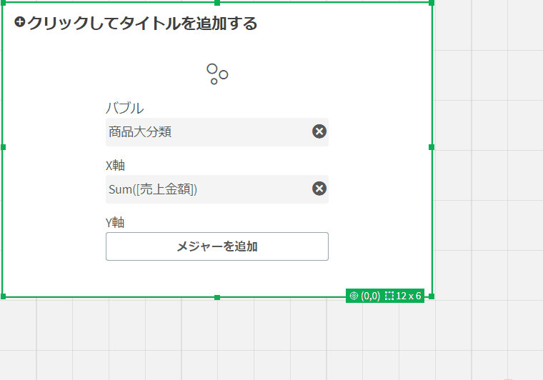Remove the Sum([売上金額]) measure with its X icon
The height and width of the screenshot is (380, 543).
point(319,189)
